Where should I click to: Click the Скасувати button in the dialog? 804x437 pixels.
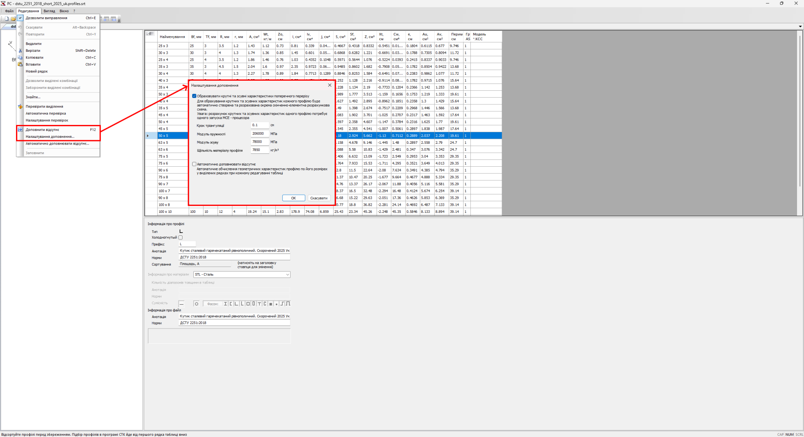pyautogui.click(x=319, y=198)
